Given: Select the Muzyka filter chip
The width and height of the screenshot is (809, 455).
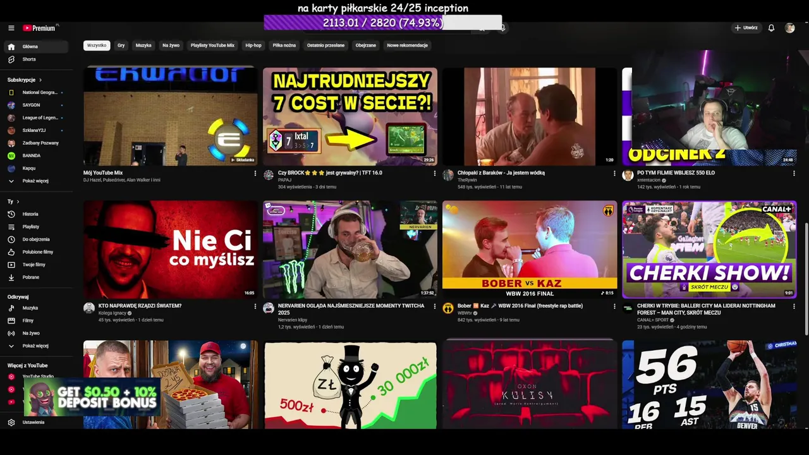Looking at the screenshot, I should pyautogui.click(x=143, y=45).
